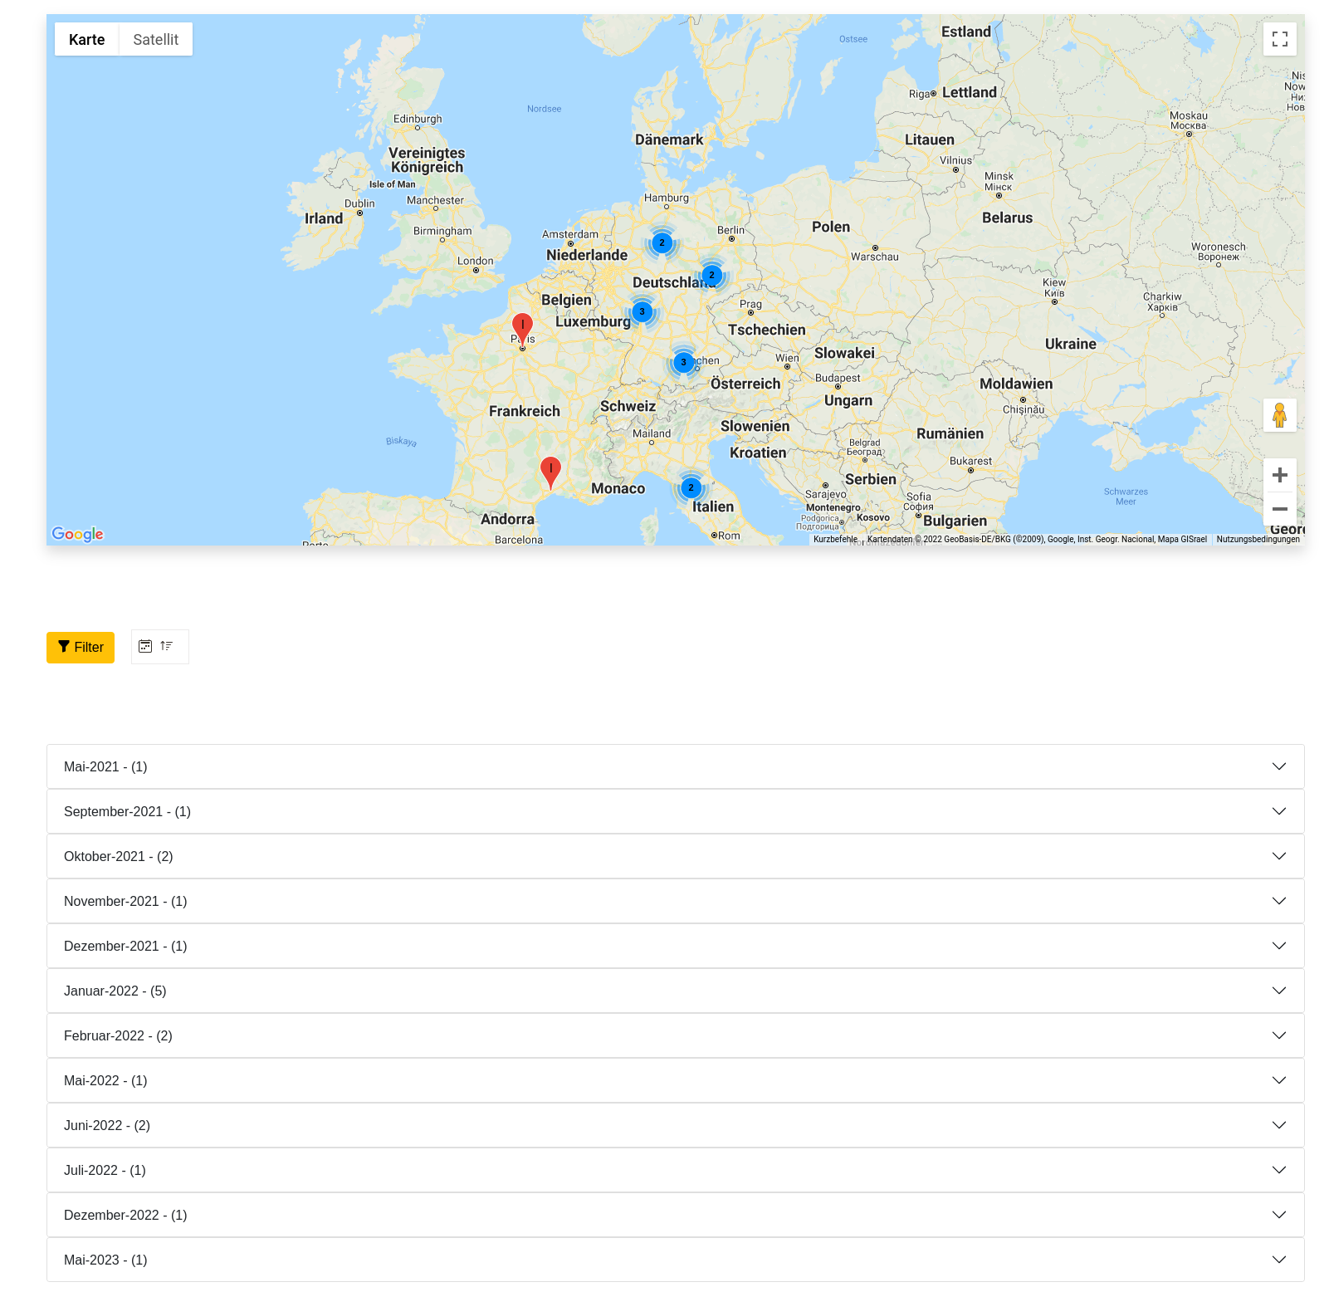This screenshot has height=1292, width=1329.
Task: Click the Ukraine label on map
Action: pyautogui.click(x=1071, y=344)
